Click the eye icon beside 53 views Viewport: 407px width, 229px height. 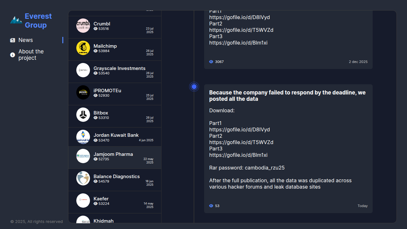coord(211,206)
